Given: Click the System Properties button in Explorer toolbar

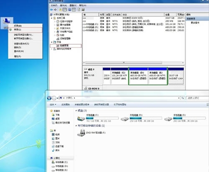Looking at the screenshot, I should pyautogui.click(x=65, y=104).
